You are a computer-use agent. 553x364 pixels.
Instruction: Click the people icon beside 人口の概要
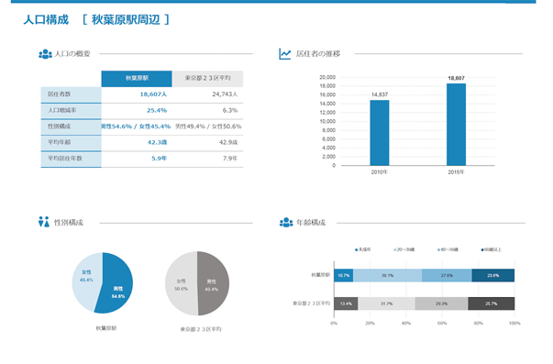point(45,54)
